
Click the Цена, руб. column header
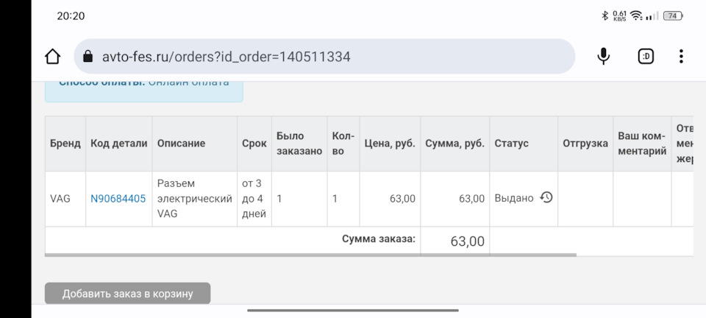[x=390, y=144]
